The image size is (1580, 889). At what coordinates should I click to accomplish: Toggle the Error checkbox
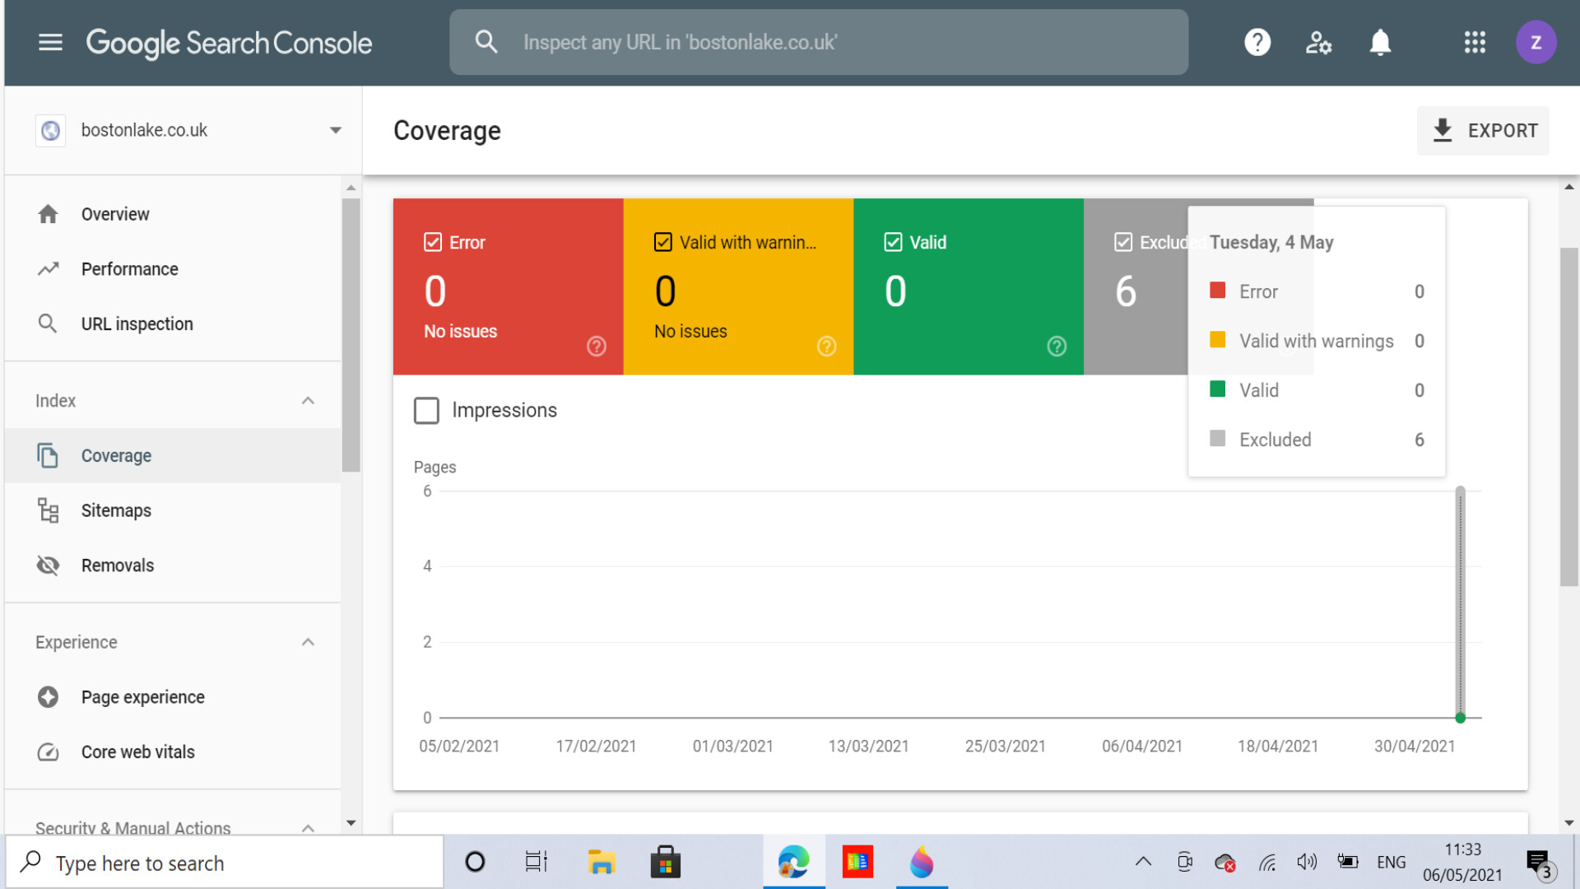coord(433,242)
